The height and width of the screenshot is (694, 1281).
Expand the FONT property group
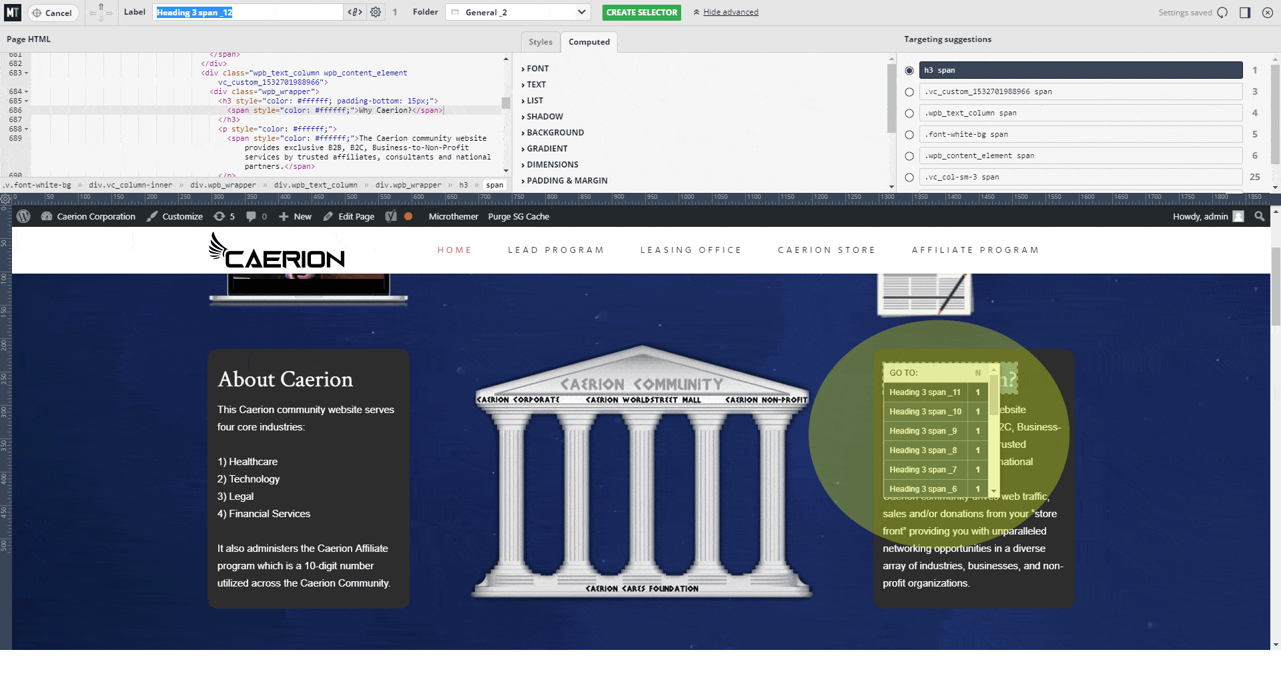point(537,69)
